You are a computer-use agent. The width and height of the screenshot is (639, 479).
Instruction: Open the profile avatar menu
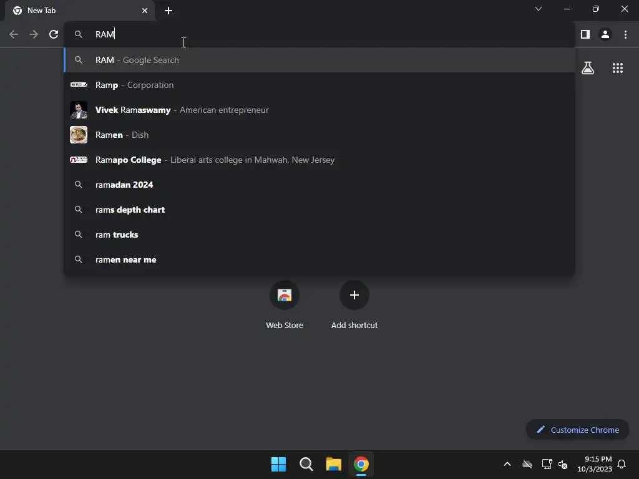pyautogui.click(x=605, y=34)
